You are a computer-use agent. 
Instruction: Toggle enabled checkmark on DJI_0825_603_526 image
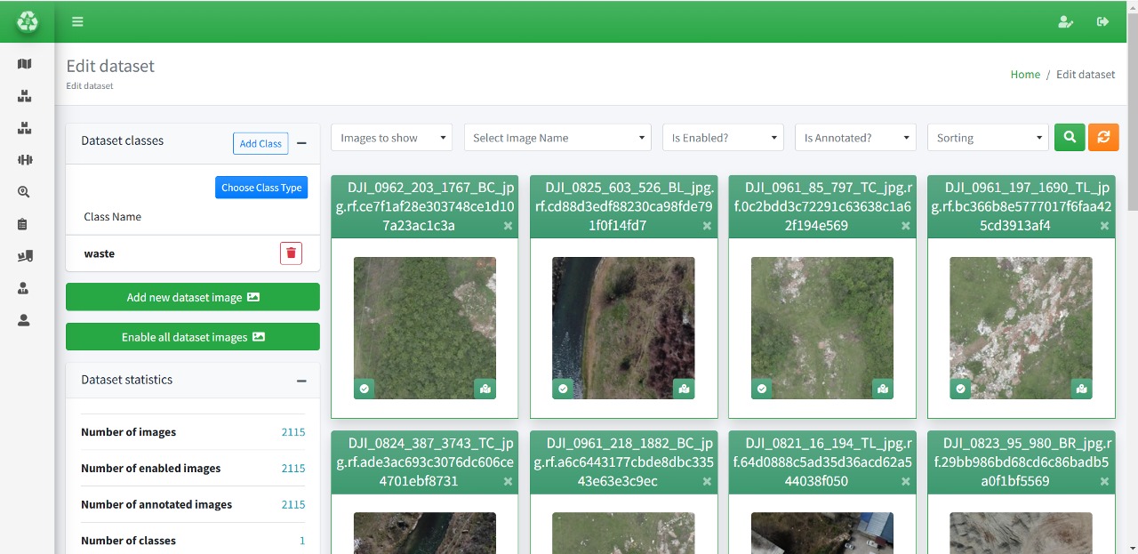563,389
